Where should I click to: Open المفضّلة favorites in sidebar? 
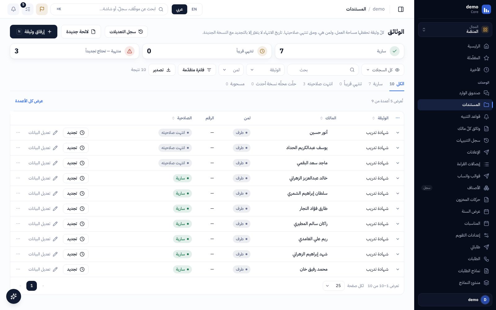[455, 58]
